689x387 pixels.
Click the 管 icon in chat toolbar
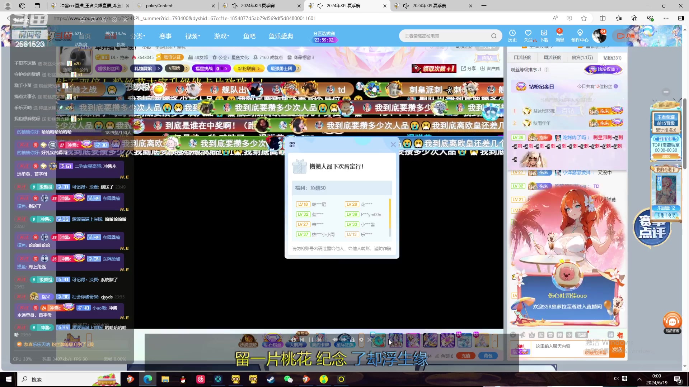(x=550, y=335)
